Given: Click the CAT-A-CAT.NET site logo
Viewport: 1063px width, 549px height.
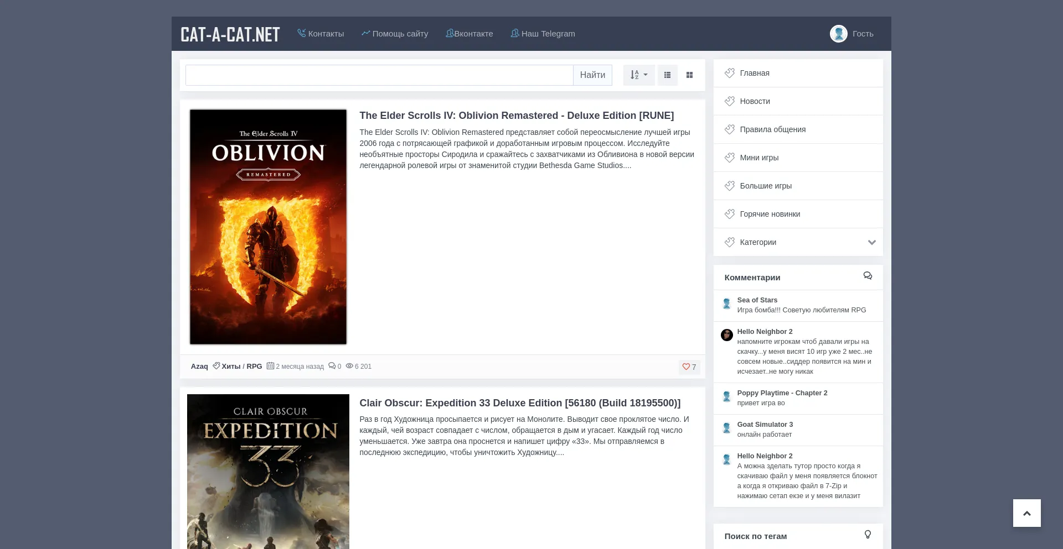Looking at the screenshot, I should click(x=230, y=34).
